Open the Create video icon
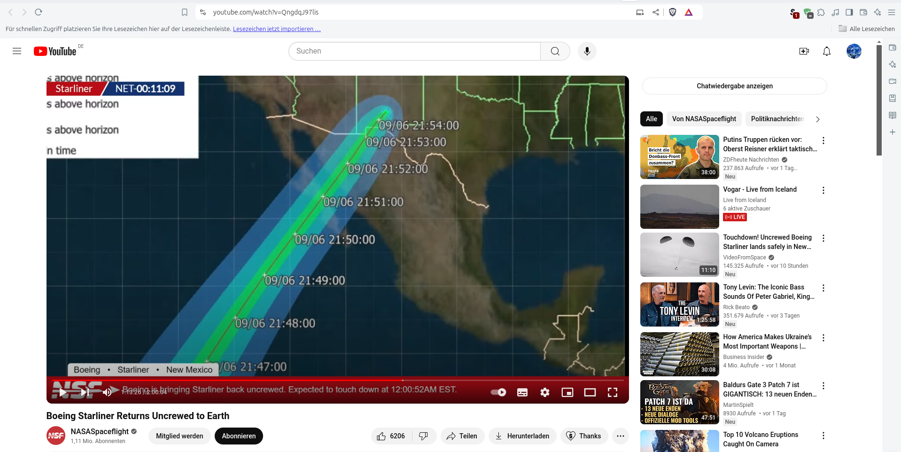 (804, 51)
